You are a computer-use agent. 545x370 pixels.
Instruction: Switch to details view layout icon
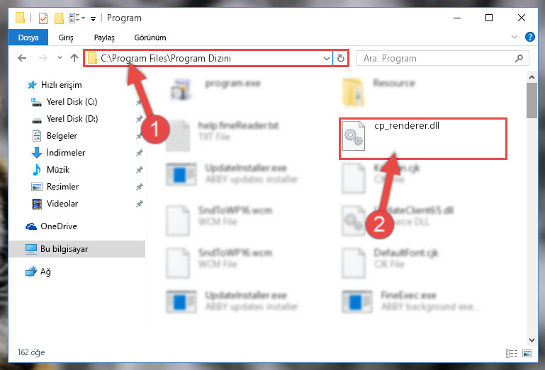511,353
